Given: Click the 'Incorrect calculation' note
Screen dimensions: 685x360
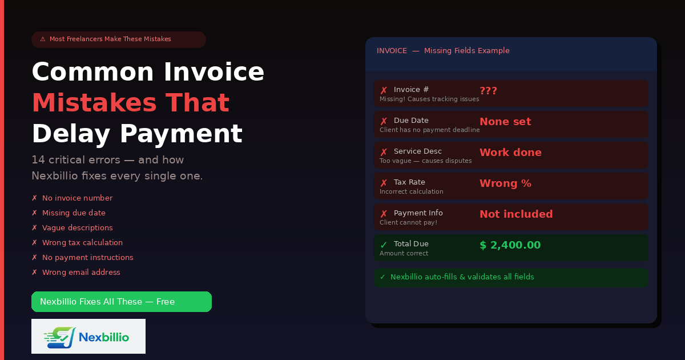Looking at the screenshot, I should point(412,192).
